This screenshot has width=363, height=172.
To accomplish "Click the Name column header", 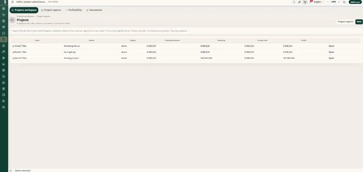I will (x=91, y=40).
